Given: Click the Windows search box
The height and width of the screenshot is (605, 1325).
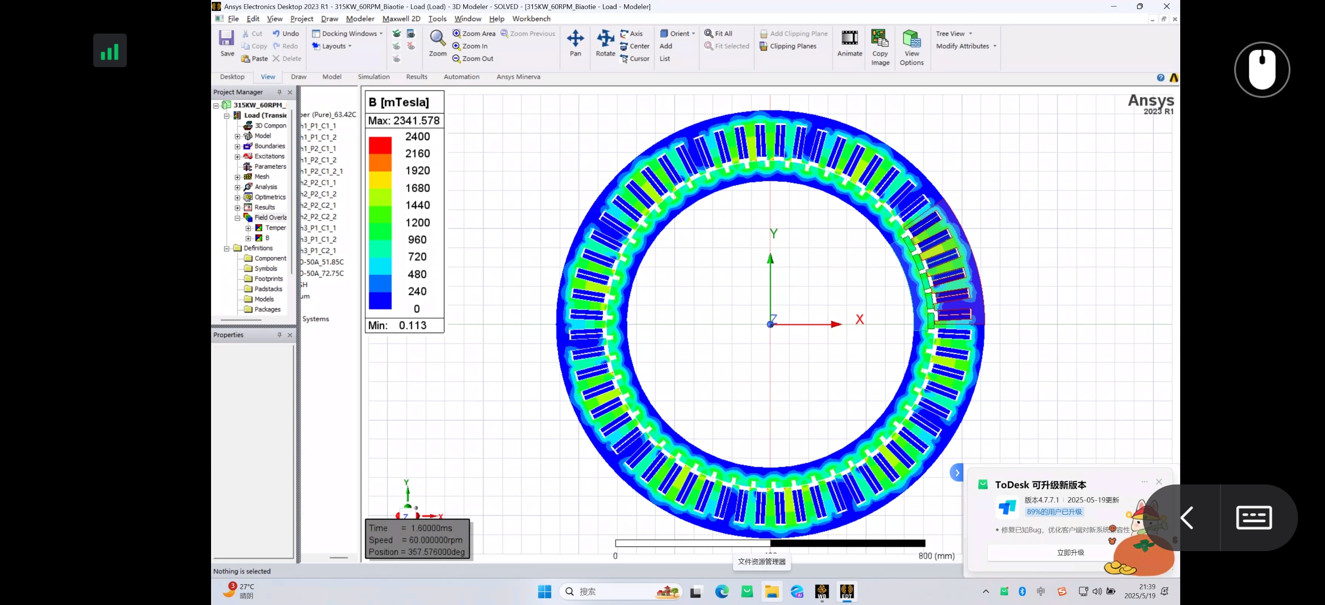Looking at the screenshot, I should (x=621, y=592).
